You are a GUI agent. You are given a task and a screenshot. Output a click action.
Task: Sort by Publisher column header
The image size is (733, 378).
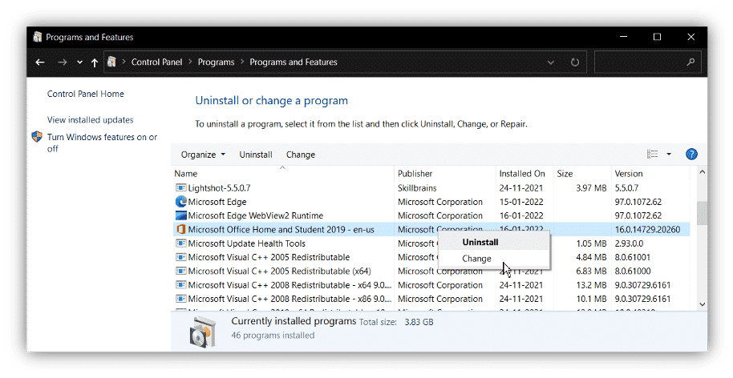415,174
